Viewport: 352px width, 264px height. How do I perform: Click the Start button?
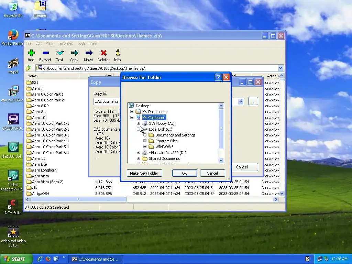coord(16,259)
